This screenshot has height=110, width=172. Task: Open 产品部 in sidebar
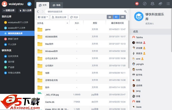click(17, 67)
